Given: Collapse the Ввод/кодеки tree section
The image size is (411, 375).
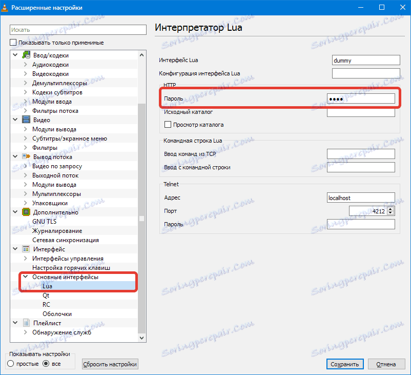Looking at the screenshot, I should pos(15,55).
